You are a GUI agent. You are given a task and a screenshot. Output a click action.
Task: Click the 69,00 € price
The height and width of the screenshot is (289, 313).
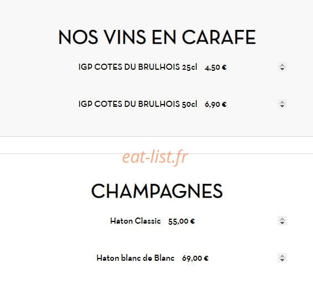(195, 259)
